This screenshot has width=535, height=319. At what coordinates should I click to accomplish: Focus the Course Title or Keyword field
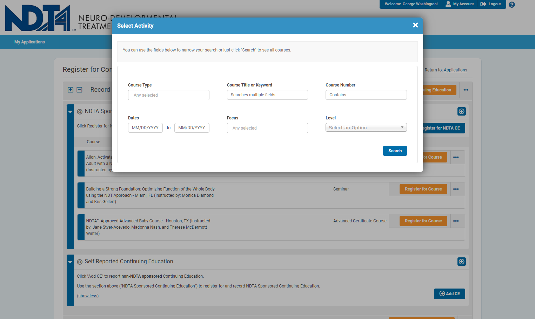click(x=267, y=95)
